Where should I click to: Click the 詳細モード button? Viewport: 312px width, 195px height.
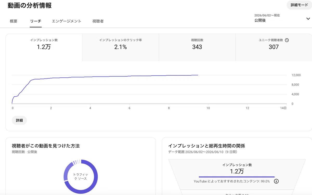[x=299, y=5]
